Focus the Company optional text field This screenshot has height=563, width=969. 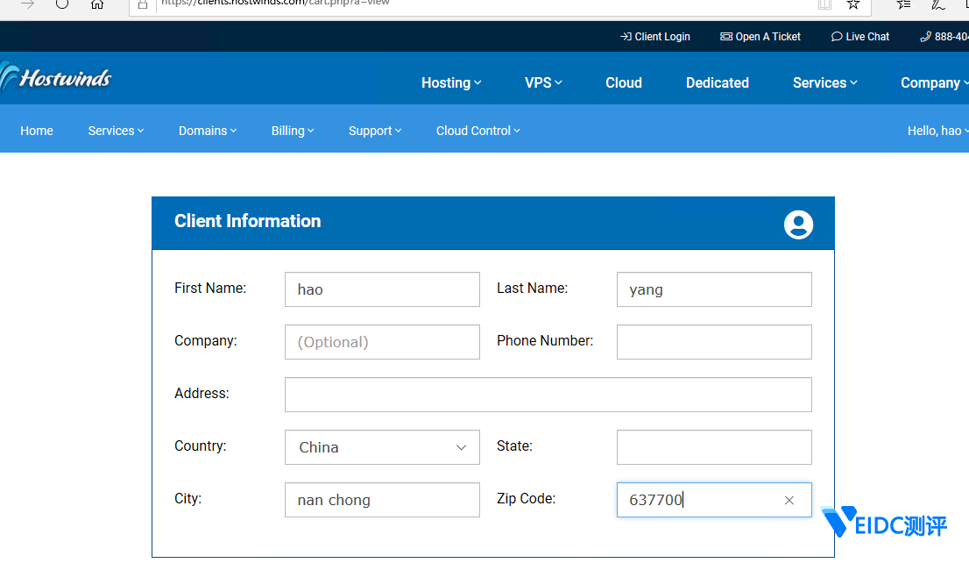pos(382,342)
